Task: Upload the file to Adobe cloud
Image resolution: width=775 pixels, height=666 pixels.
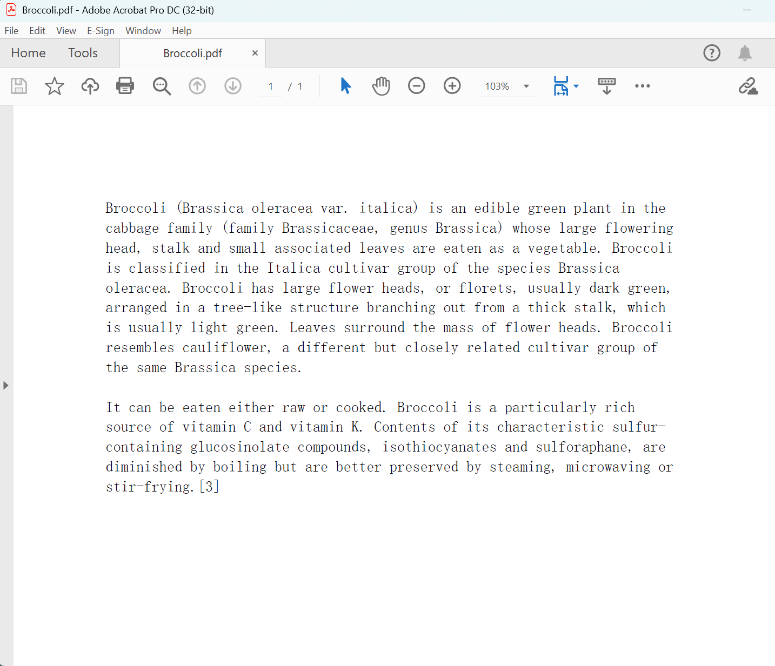Action: [x=90, y=86]
